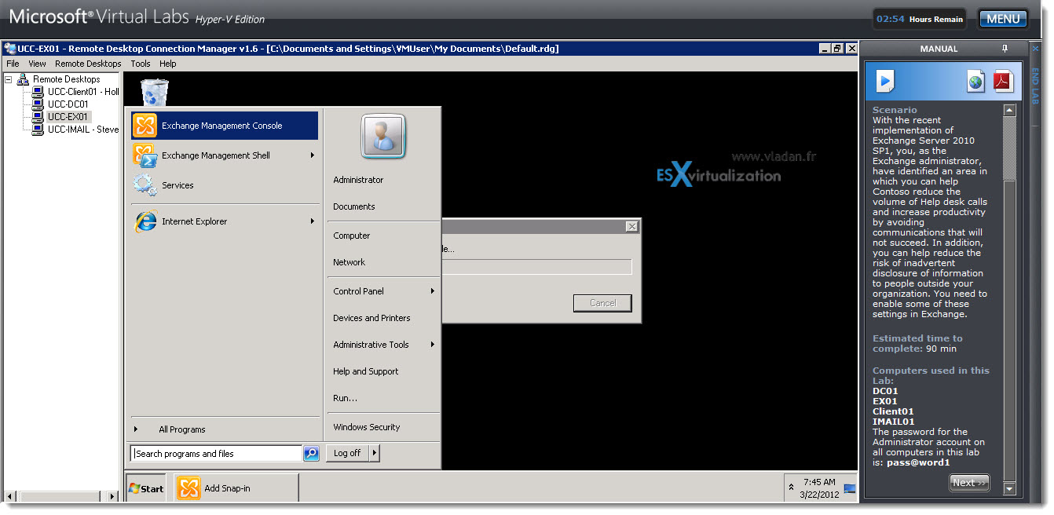Screen dimensions: 1054x515
Task: Expand the Control Panel submenu arrow
Action: (433, 291)
